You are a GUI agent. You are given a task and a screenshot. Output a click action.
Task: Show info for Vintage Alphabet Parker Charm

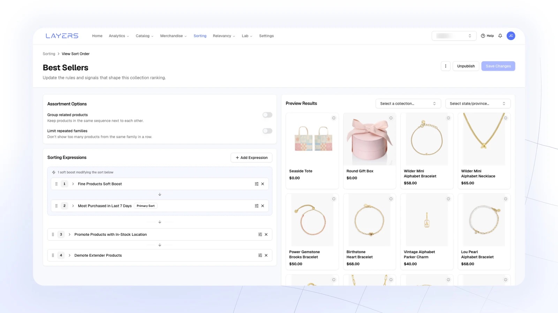click(448, 199)
